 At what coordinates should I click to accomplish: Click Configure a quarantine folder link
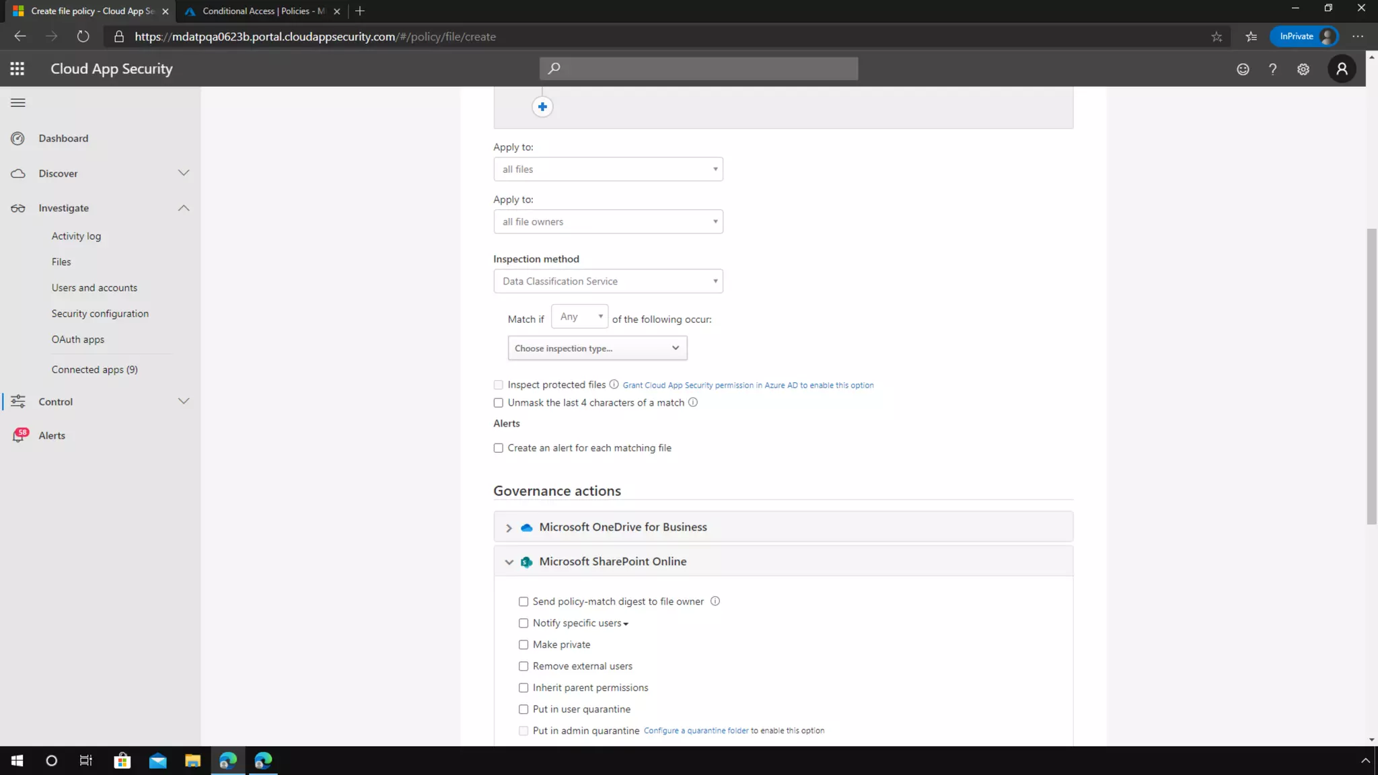(x=696, y=731)
